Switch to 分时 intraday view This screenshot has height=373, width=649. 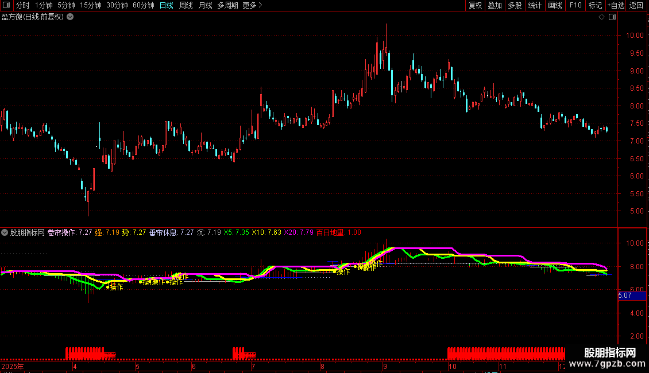click(23, 5)
